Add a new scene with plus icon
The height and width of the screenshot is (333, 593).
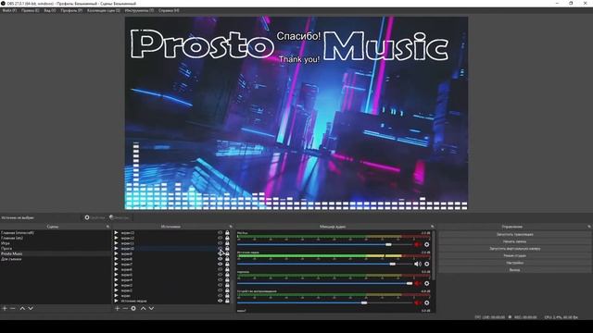(x=5, y=308)
